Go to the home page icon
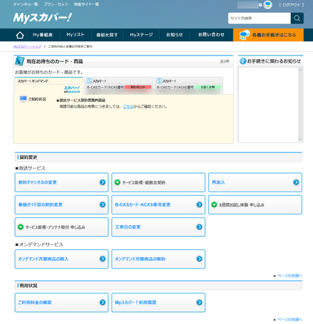Image resolution: width=313 pixels, height=324 pixels. click(x=20, y=35)
